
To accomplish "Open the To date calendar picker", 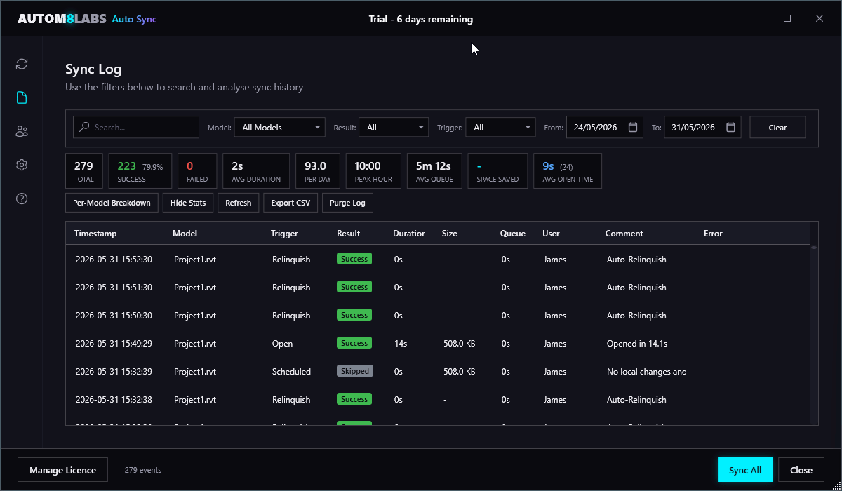I will pyautogui.click(x=730, y=127).
